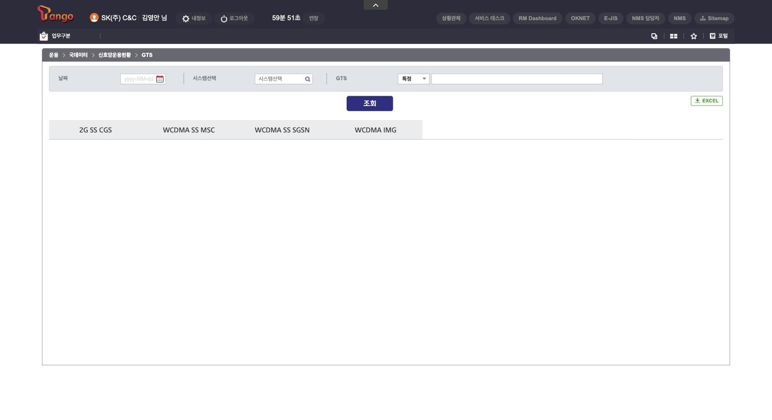This screenshot has height=420, width=772.
Task: Click the 로그아웃 logout button
Action: pos(234,18)
